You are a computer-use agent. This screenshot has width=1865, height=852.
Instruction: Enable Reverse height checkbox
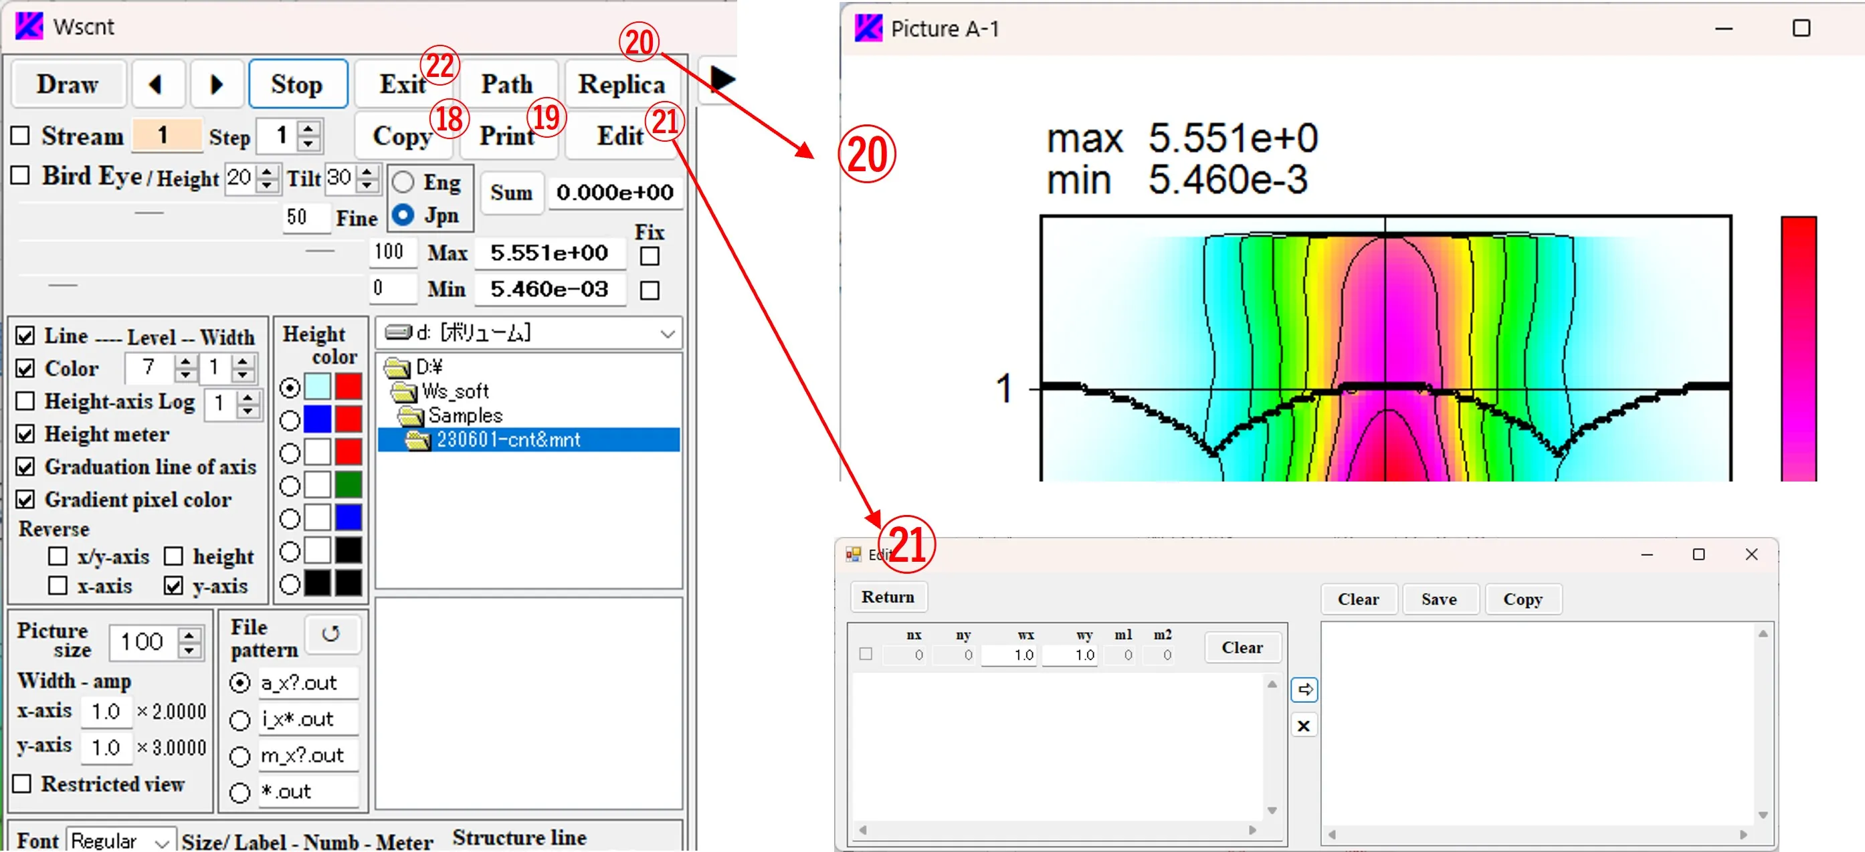tap(173, 556)
